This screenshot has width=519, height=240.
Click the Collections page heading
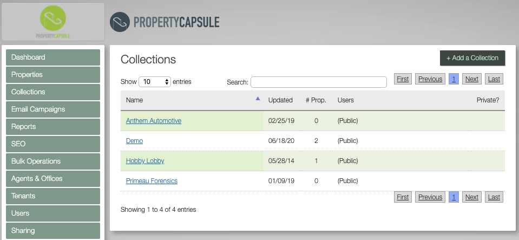click(148, 60)
